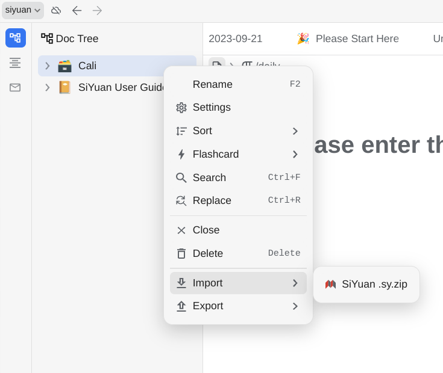Click the Close X icon
The height and width of the screenshot is (373, 443).
[x=181, y=230]
